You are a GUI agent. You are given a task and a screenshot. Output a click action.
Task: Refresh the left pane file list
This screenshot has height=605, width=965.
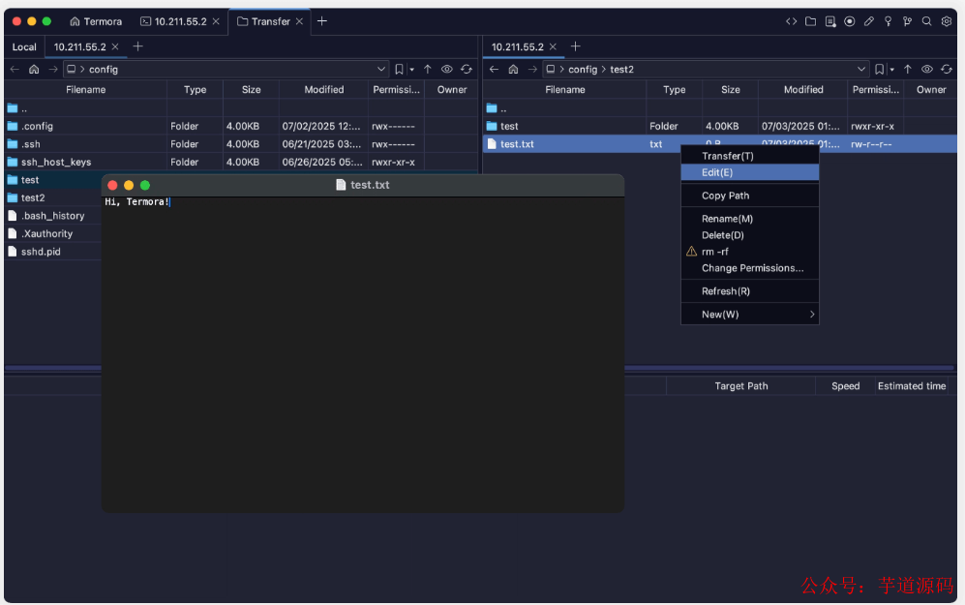(x=467, y=70)
